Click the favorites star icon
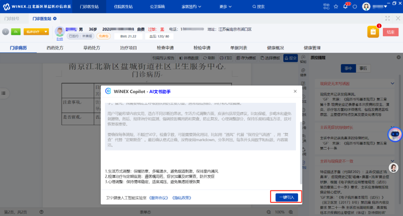The width and height of the screenshot is (403, 216). pos(336,7)
